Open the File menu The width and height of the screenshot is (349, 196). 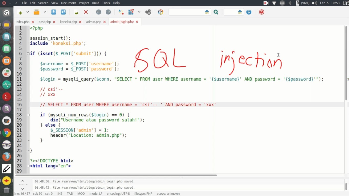pyautogui.click(x=24, y=3)
